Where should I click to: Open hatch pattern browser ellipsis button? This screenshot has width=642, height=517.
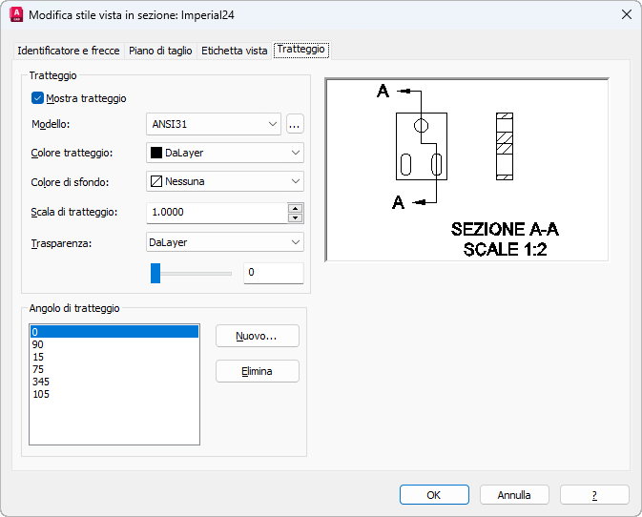295,124
